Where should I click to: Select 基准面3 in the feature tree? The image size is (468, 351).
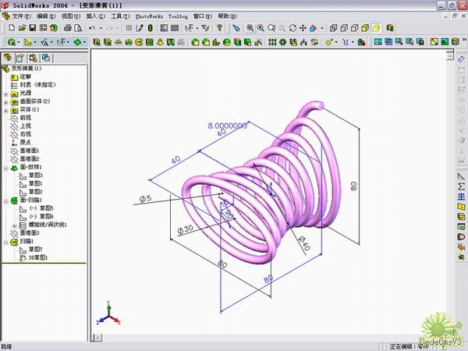point(29,232)
